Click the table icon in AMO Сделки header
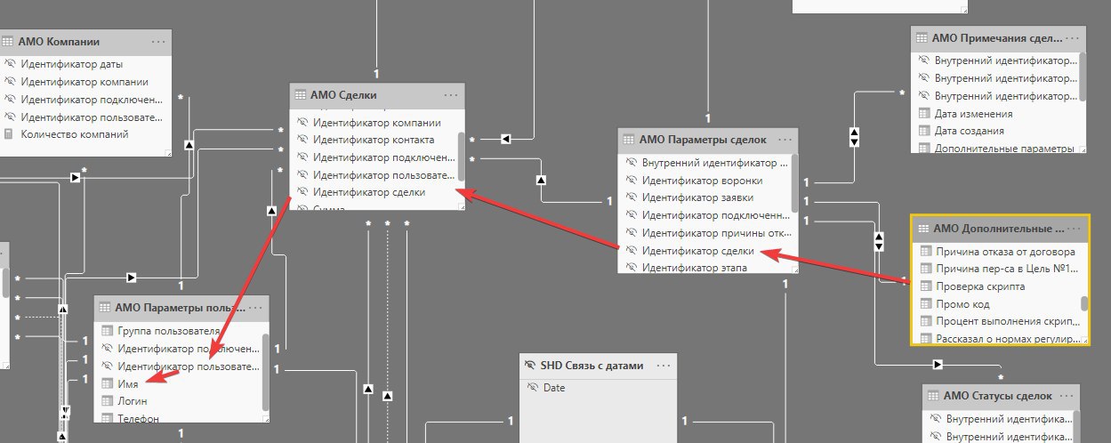The width and height of the screenshot is (1111, 443). (300, 95)
